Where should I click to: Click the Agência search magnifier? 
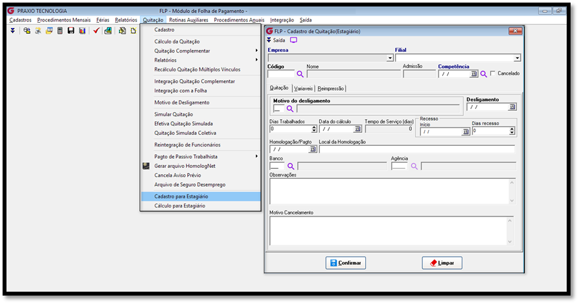[x=414, y=167]
